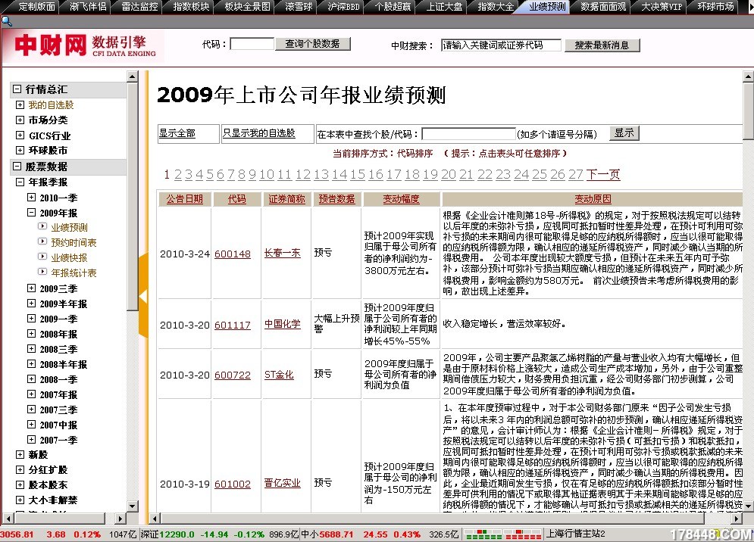Image resolution: width=754 pixels, height=542 pixels.
Task: Select the 股本股东 tree item
Action: [48, 484]
